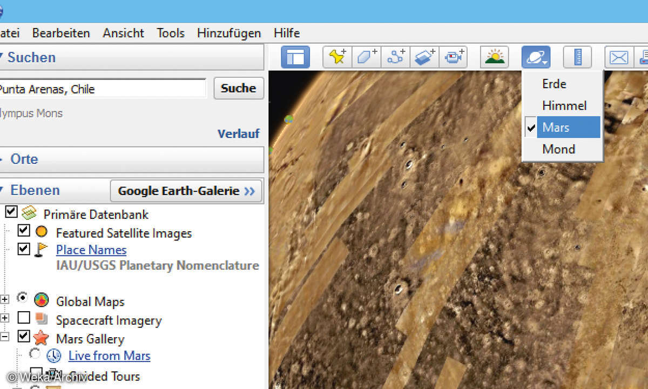Choose Mond from planet dropdown

(x=562, y=149)
